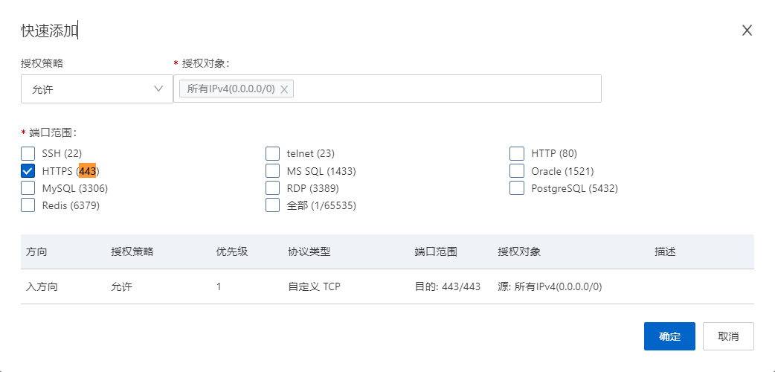
Task: Uncheck the HTTPS (443) checkbox
Action: point(28,171)
